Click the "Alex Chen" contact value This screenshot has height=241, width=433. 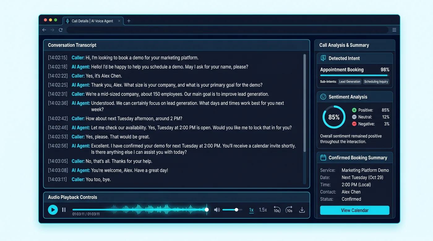pos(351,192)
